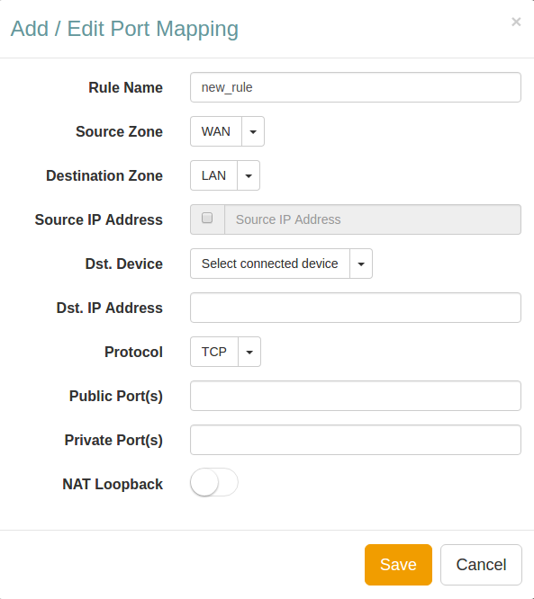The width and height of the screenshot is (534, 599).
Task: Open the LAN destination zone dropdown
Action: click(213, 175)
